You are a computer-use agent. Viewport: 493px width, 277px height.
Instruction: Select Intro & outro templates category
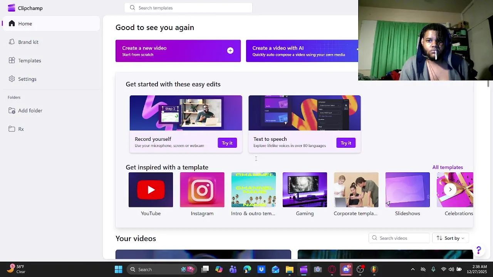(253, 194)
